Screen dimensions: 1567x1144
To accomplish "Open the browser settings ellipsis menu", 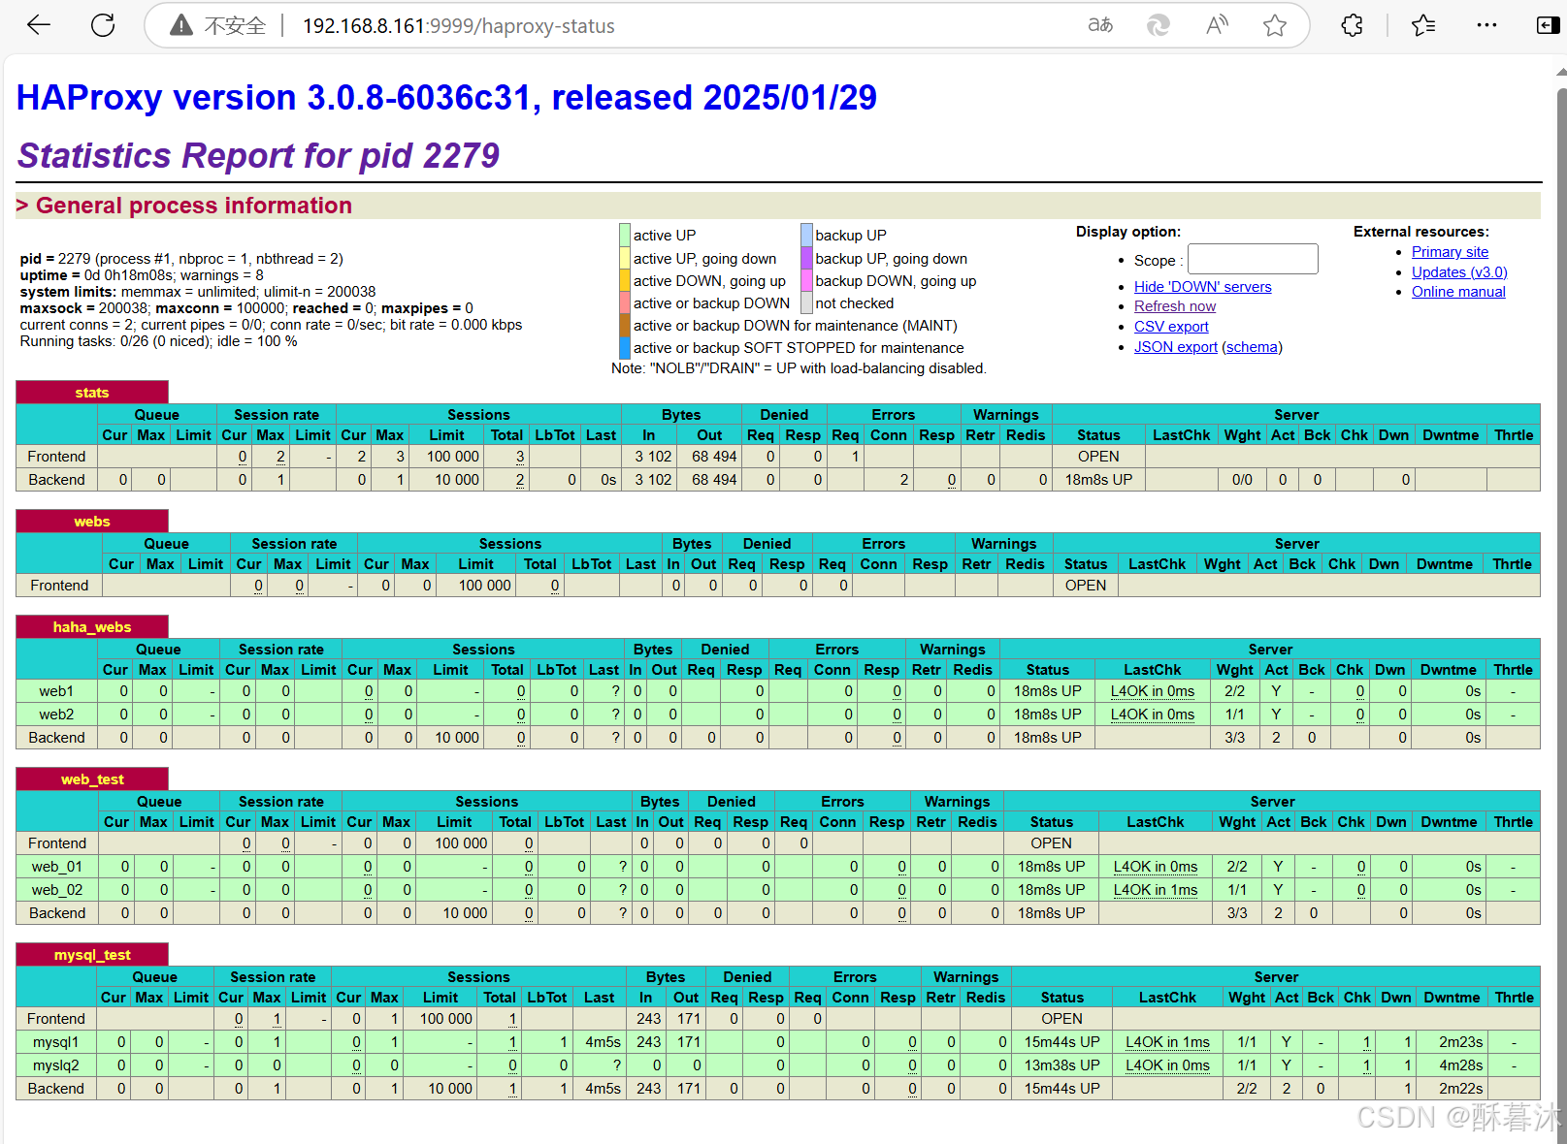I will click(x=1486, y=26).
